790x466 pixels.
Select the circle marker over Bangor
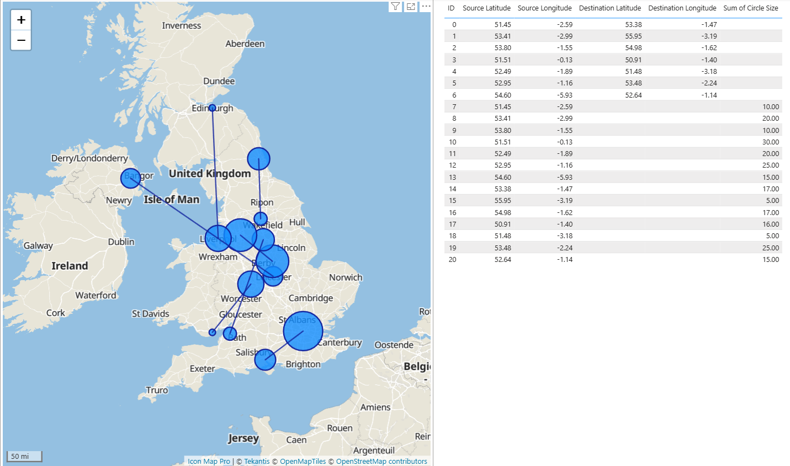point(130,178)
